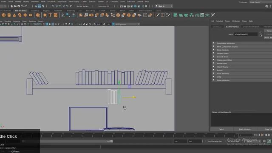The width and height of the screenshot is (272, 153).
Task: Click the play forwards button
Action: (269, 135)
